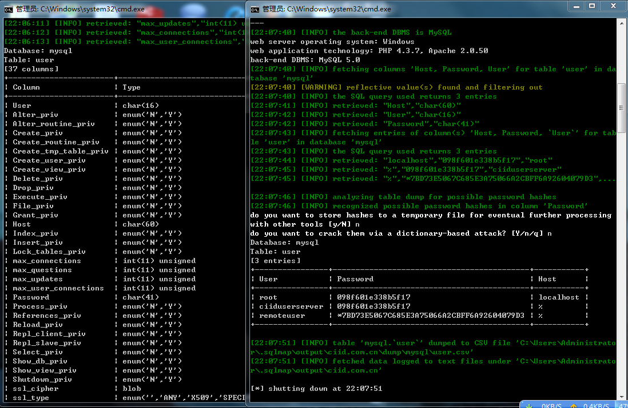Viewport: 628px width, 408px height.
Task: Minimize the right cmd window
Action: 577,6
